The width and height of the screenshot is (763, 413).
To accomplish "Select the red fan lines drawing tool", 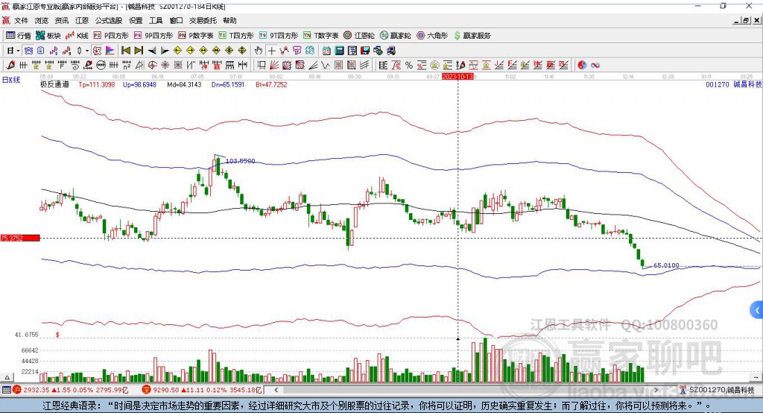I will point(274,66).
